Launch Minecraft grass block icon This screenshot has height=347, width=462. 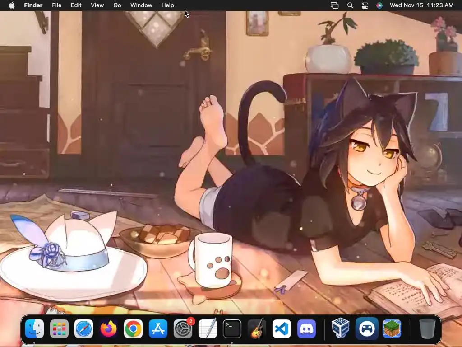392,328
